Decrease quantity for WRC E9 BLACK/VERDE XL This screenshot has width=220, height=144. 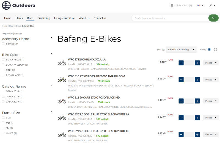[x=181, y=134]
